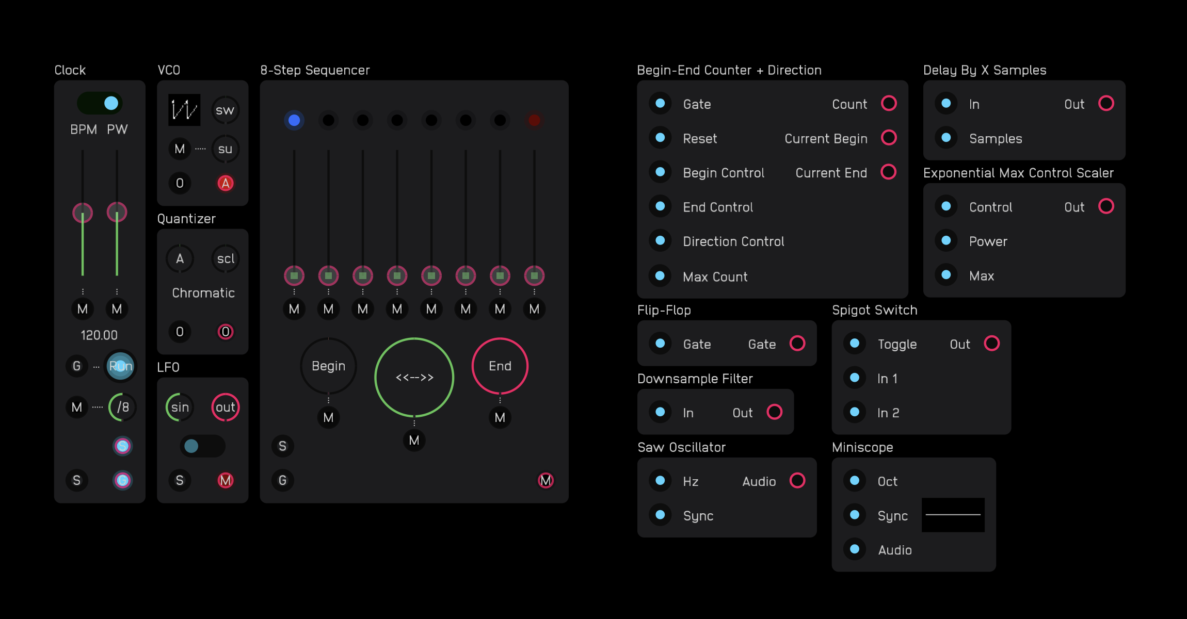Click the LFO sin waveform knob
This screenshot has height=619, width=1187.
tap(180, 407)
